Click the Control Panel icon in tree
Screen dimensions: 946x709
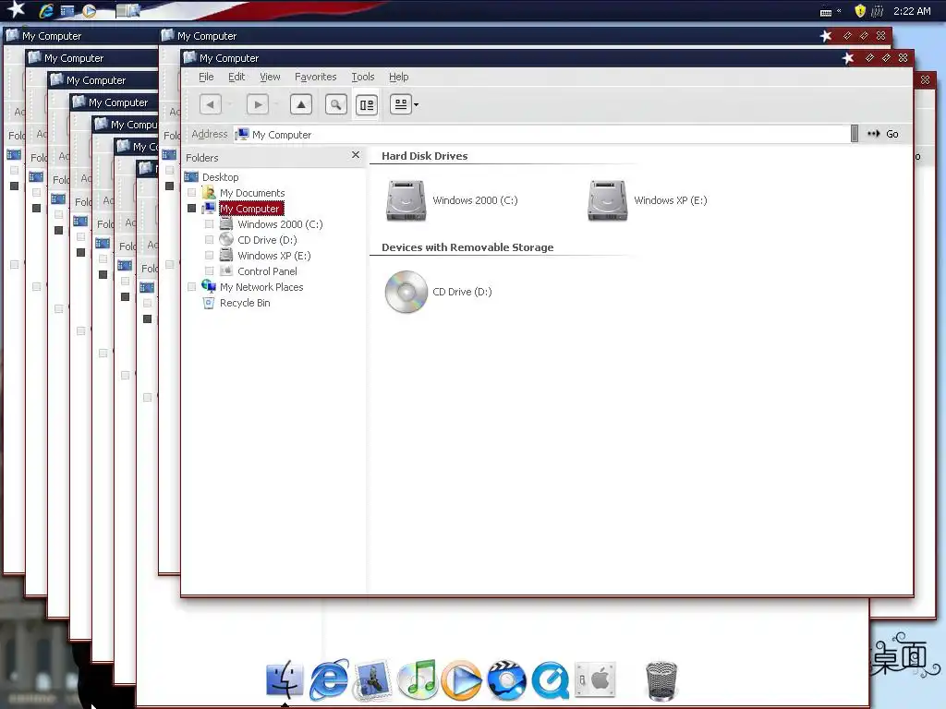226,270
